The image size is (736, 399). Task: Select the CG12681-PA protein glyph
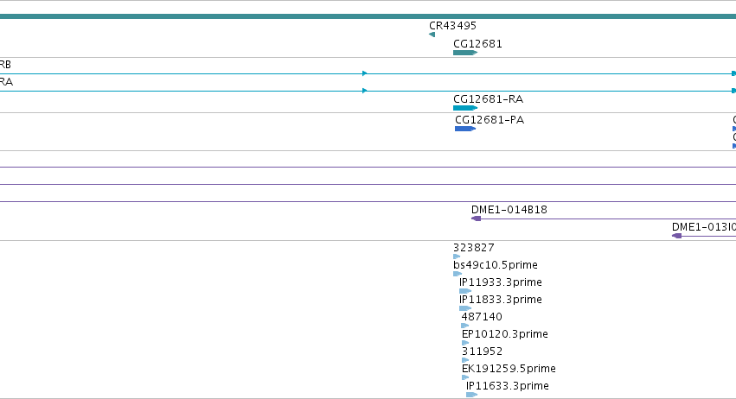465,129
